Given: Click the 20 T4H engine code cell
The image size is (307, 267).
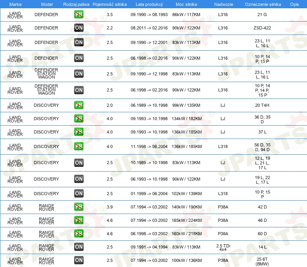Looking at the screenshot, I should point(262,105).
